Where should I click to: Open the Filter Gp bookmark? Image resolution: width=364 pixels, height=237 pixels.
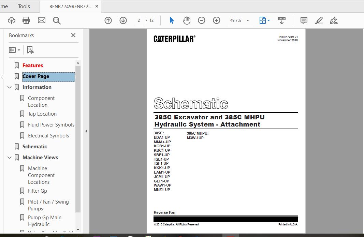[x=38, y=191]
